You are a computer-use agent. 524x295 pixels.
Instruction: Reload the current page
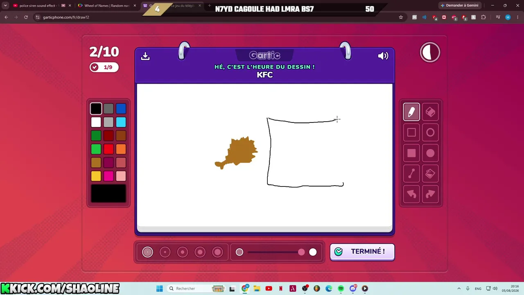click(x=26, y=17)
